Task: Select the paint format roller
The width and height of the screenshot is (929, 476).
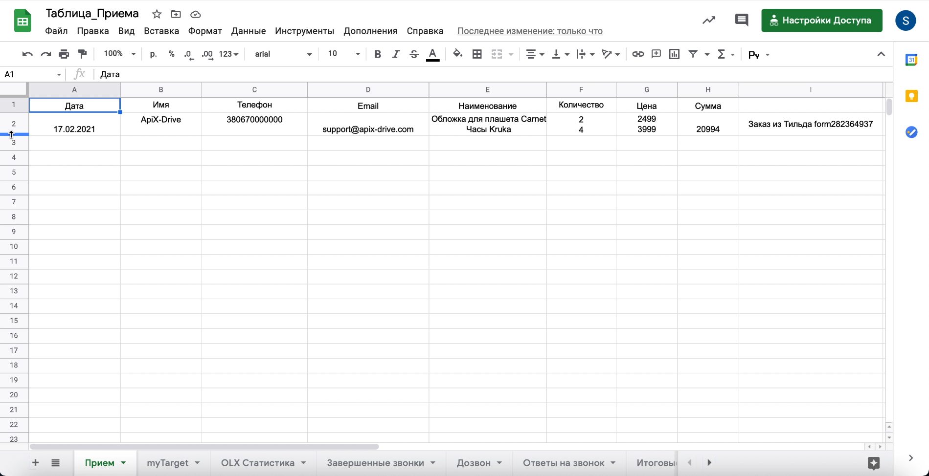Action: pos(82,54)
